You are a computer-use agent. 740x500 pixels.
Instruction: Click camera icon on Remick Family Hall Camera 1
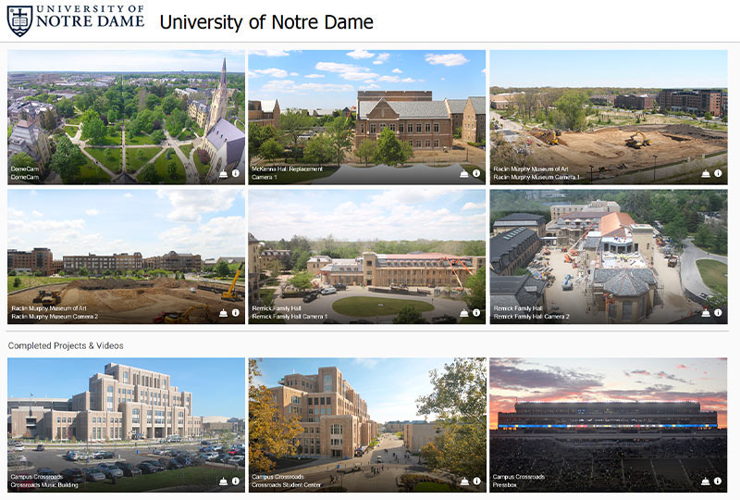tap(464, 313)
